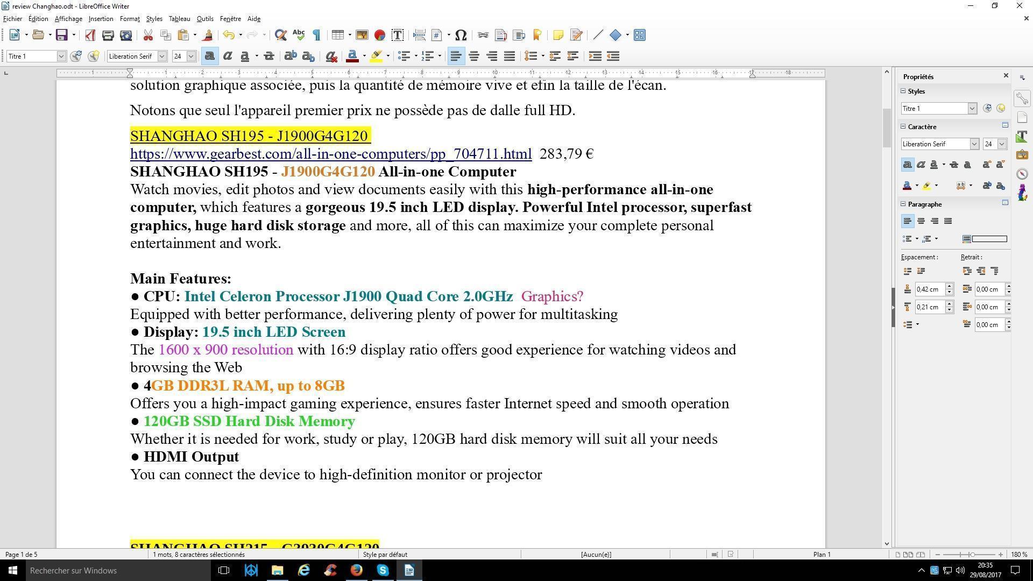Viewport: 1033px width, 581px height.
Task: Collapse the Paragraphe section in sidebar
Action: [x=903, y=204]
